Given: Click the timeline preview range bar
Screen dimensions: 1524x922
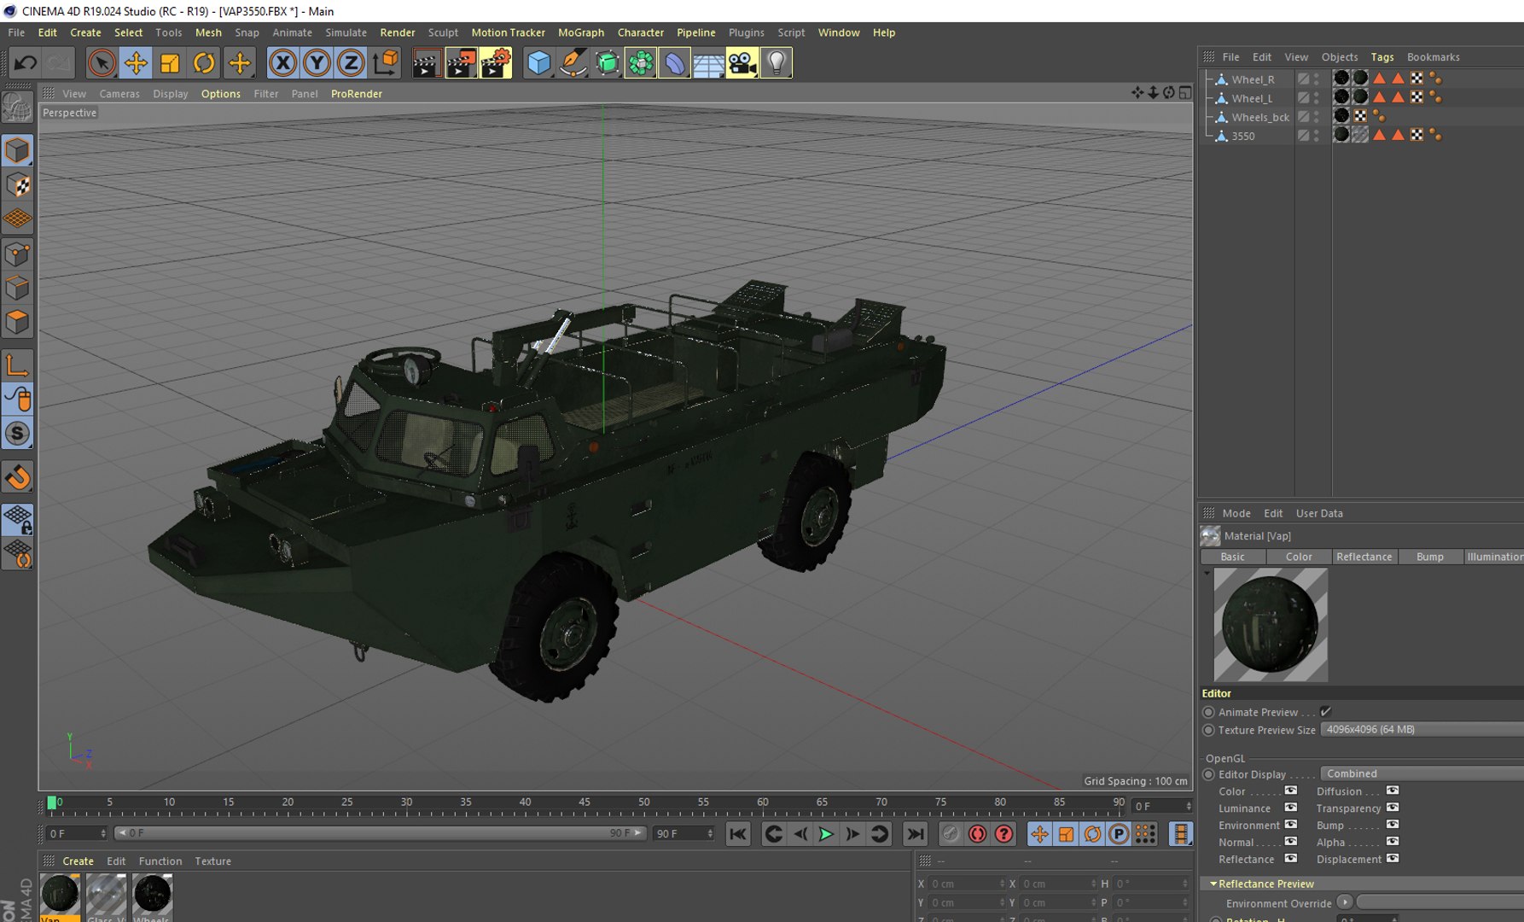Looking at the screenshot, I should tap(381, 833).
